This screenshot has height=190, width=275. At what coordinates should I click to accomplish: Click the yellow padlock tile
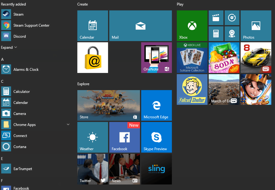tap(92, 58)
